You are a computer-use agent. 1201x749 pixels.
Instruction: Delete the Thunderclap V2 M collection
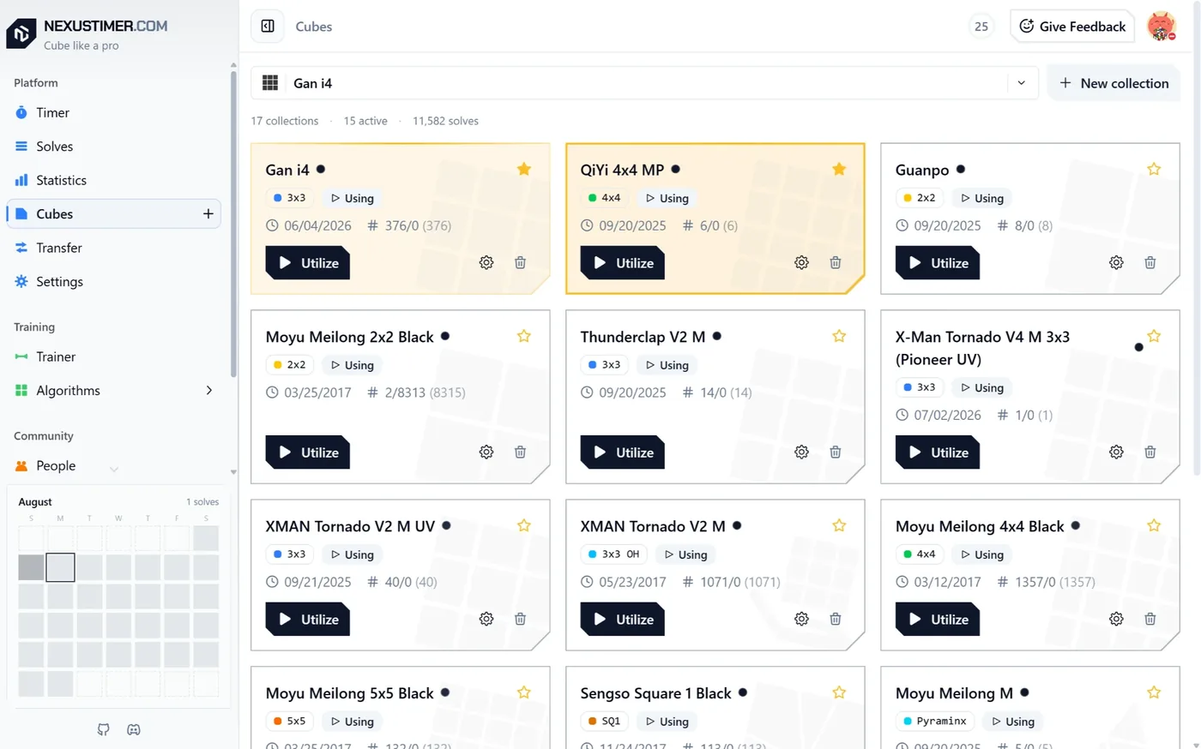(835, 452)
